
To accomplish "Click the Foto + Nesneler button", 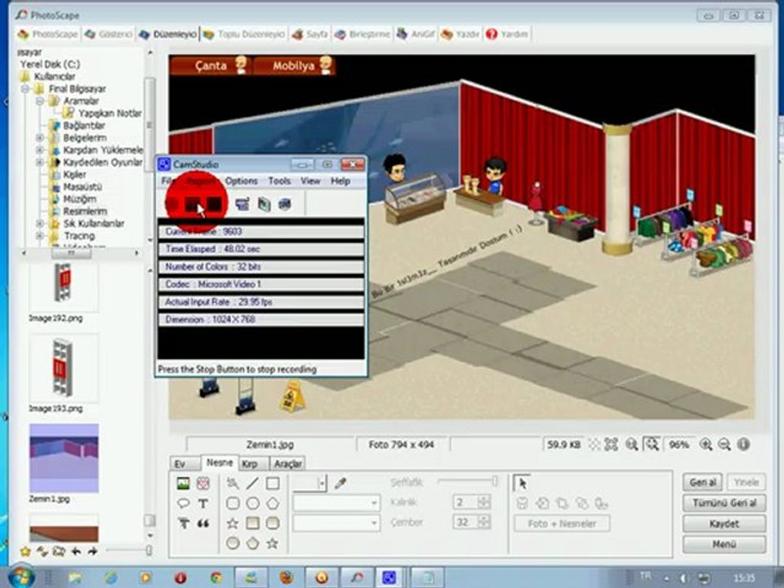I will click(x=562, y=523).
